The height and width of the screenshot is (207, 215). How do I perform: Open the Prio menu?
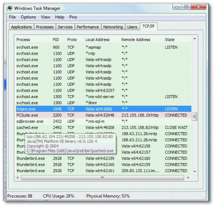tap(73, 17)
